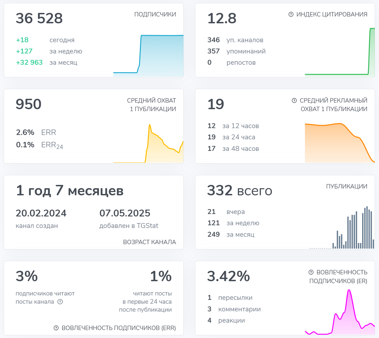The height and width of the screenshot is (338, 379).
Task: Click the 'упоминаний' label
Action: (246, 51)
